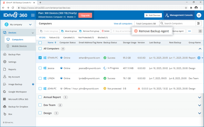This screenshot has height=127, width=204.
Task: Check the Dav Team group checkbox
Action: tap(40, 105)
